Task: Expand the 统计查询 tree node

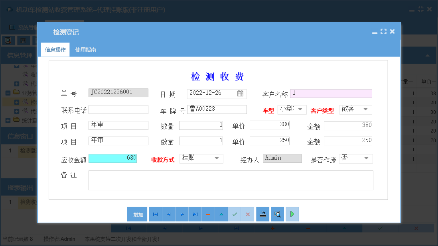Action: point(8,120)
